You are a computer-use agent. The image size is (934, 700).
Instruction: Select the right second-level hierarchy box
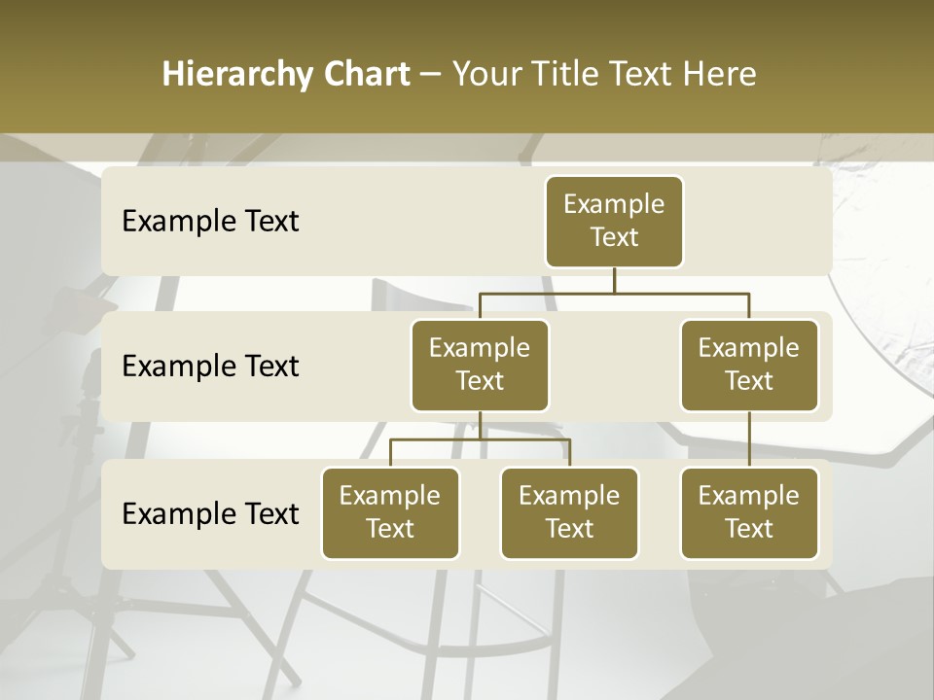tap(749, 366)
